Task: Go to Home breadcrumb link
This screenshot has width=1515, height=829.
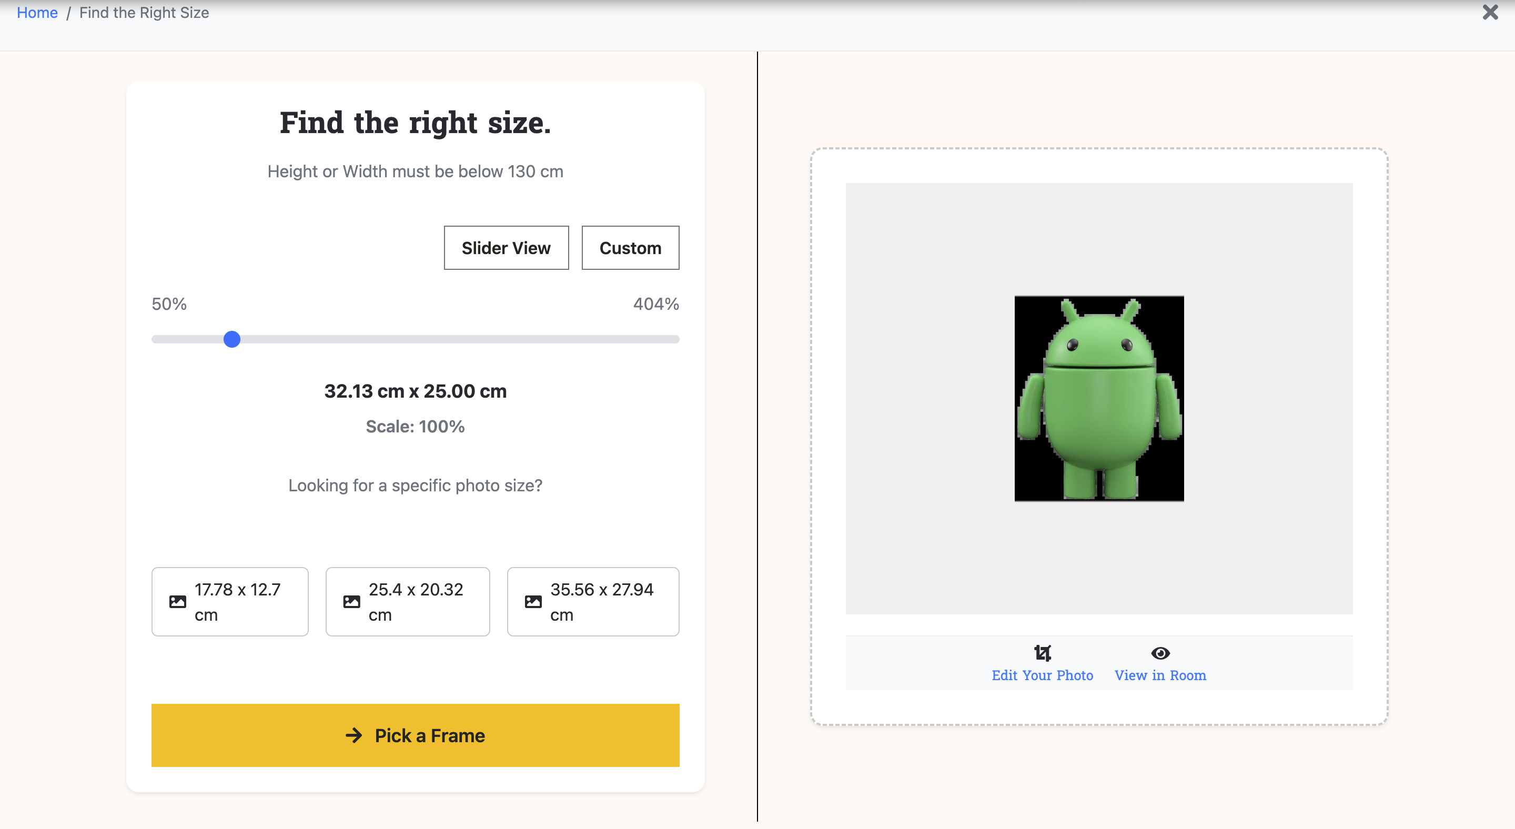Action: tap(37, 12)
